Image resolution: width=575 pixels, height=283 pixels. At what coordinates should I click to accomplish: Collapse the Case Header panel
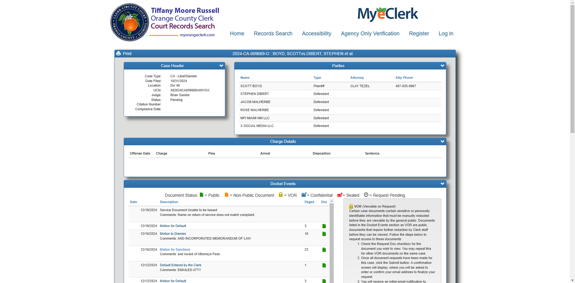point(221,66)
